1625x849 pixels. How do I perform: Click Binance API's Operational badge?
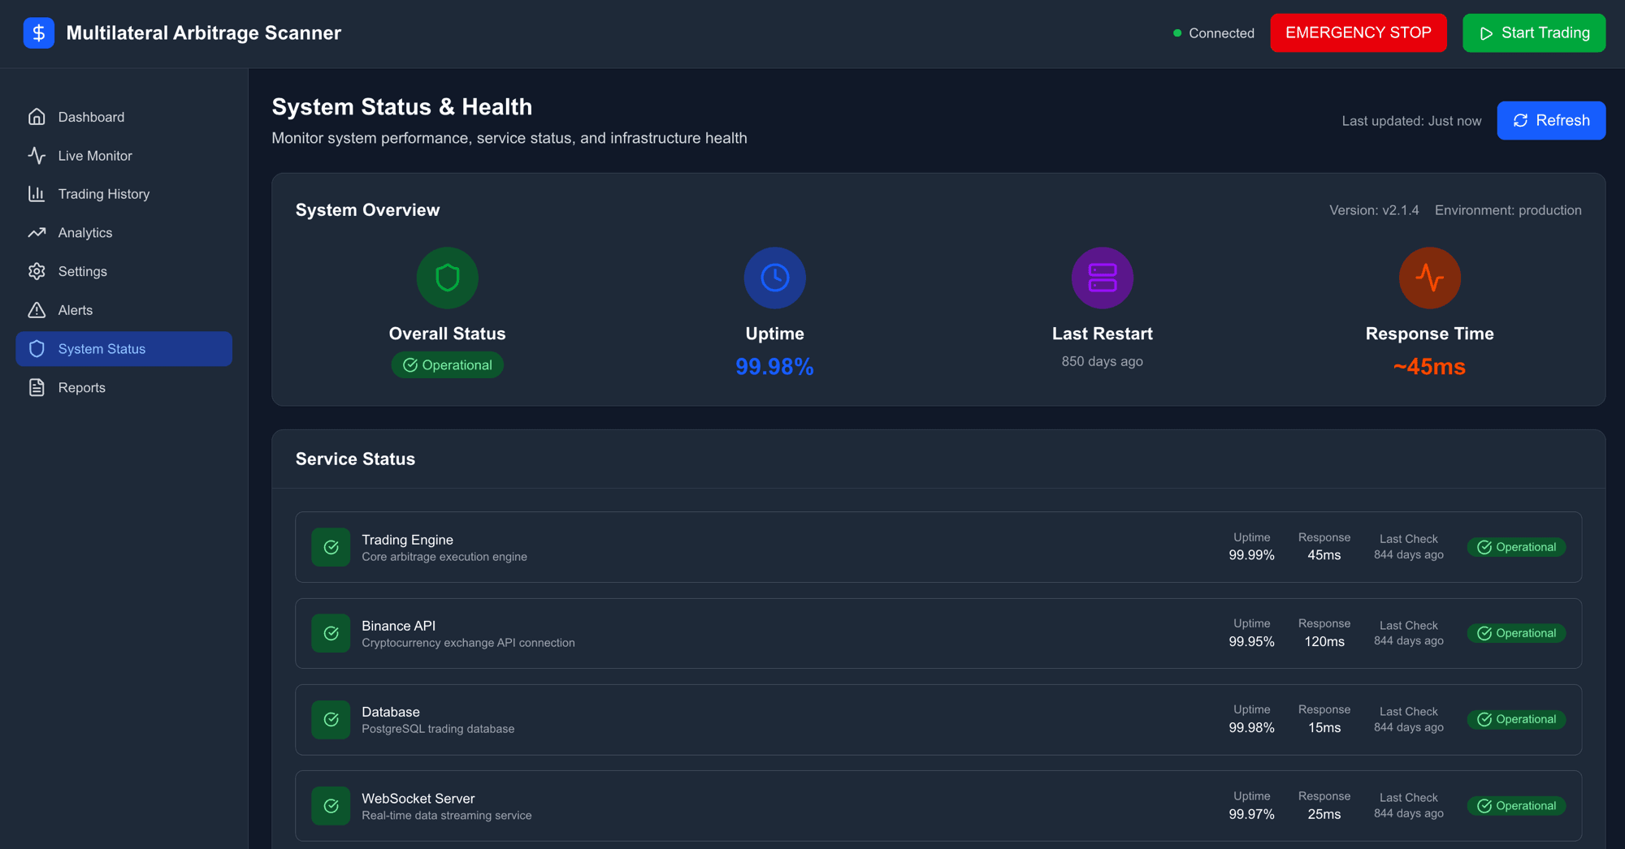(1516, 633)
